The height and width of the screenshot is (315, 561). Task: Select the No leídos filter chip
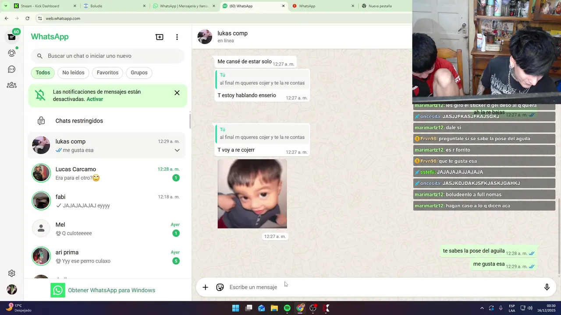(x=73, y=73)
